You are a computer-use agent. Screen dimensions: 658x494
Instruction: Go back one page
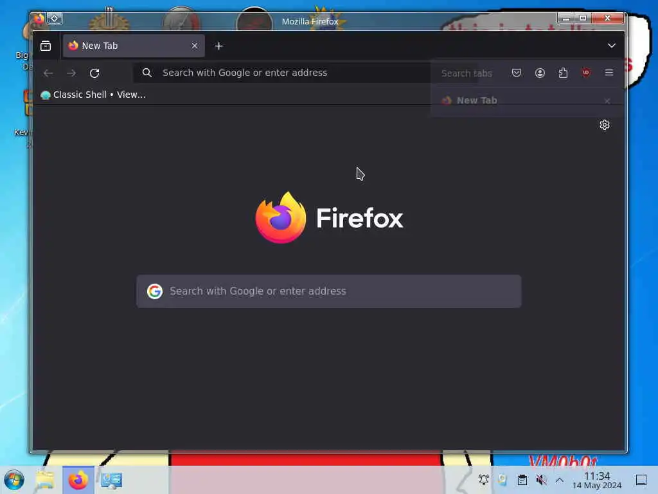point(48,73)
